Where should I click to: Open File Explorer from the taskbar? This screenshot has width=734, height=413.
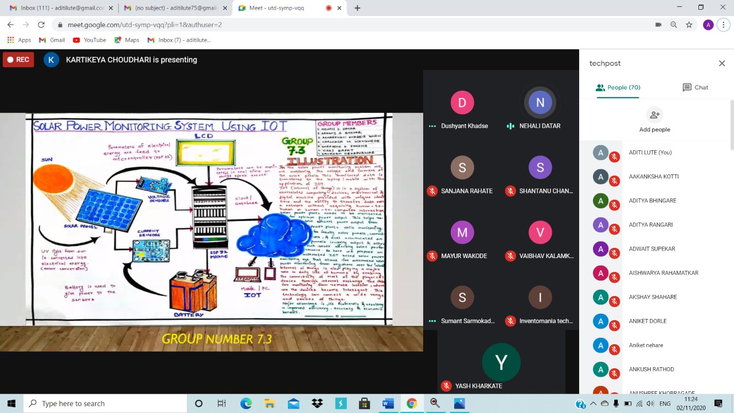point(270,403)
